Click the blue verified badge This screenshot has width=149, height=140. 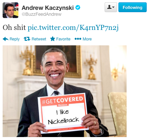(78, 8)
